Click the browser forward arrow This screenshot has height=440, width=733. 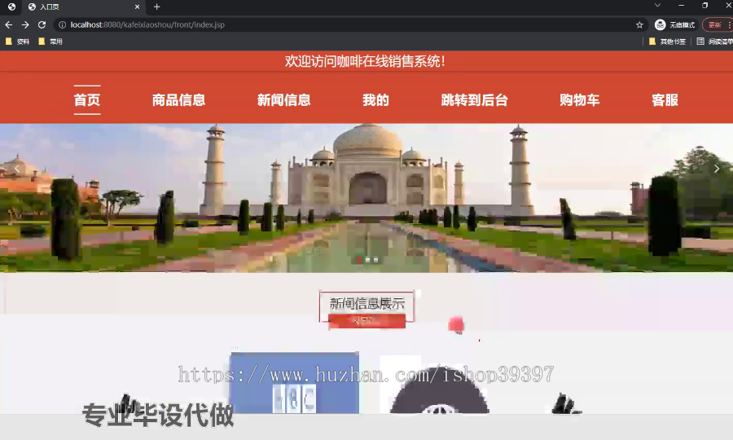click(x=25, y=24)
